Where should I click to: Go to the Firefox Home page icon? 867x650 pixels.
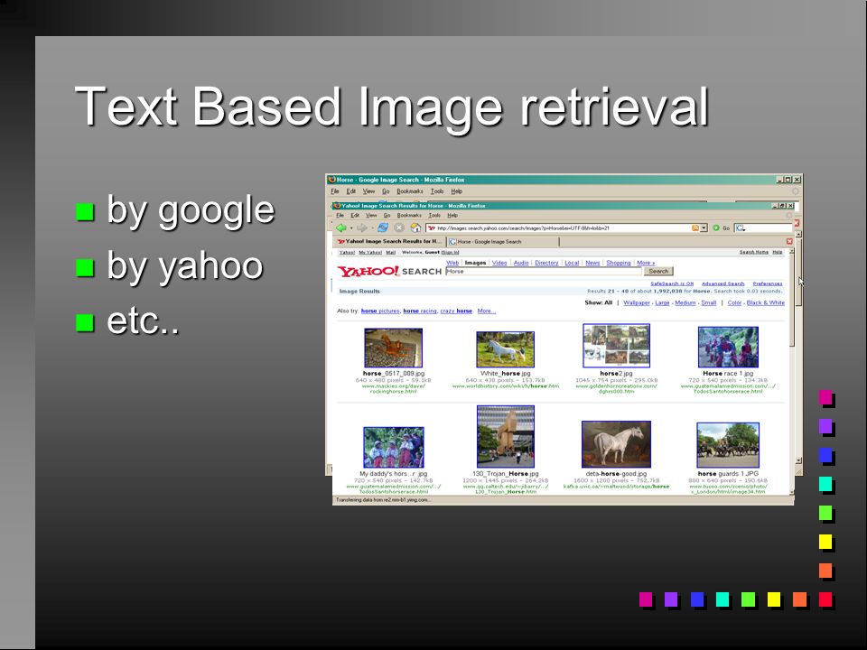click(x=415, y=227)
